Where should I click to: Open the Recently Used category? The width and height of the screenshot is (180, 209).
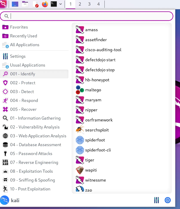click(x=34, y=36)
